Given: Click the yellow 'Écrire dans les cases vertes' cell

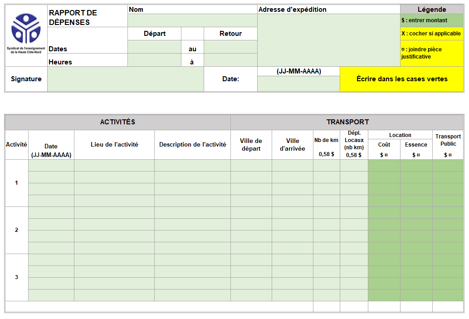Looking at the screenshot, I should 401,79.
